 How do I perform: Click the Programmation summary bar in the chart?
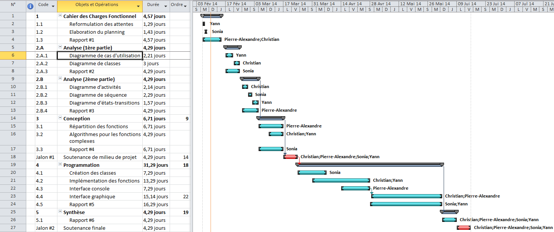[x=370, y=164]
